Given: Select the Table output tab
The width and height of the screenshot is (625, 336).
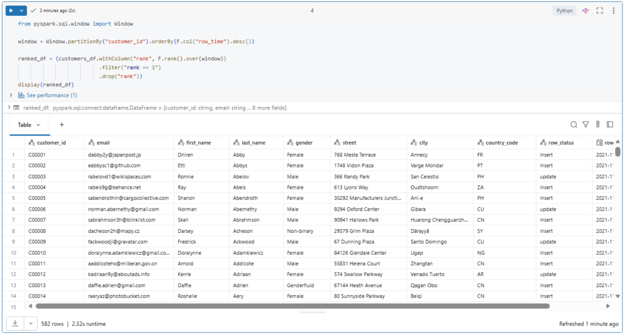Looking at the screenshot, I should (x=24, y=125).
